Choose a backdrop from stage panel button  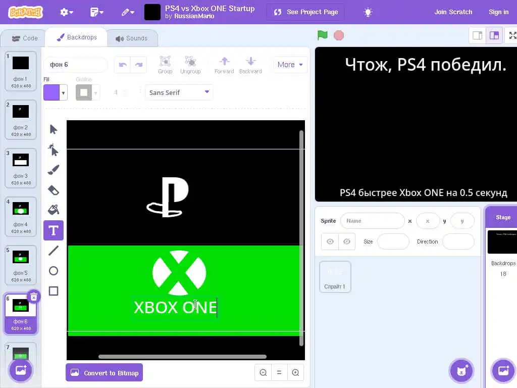tap(503, 370)
